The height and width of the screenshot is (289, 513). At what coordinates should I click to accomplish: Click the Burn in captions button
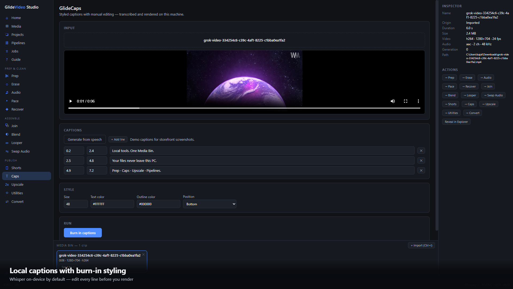(x=83, y=233)
